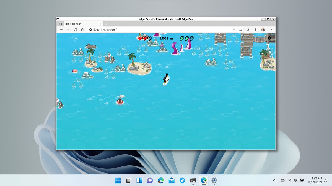Open OneDrive cloud tray icon
332x186 pixels.
click(x=282, y=180)
